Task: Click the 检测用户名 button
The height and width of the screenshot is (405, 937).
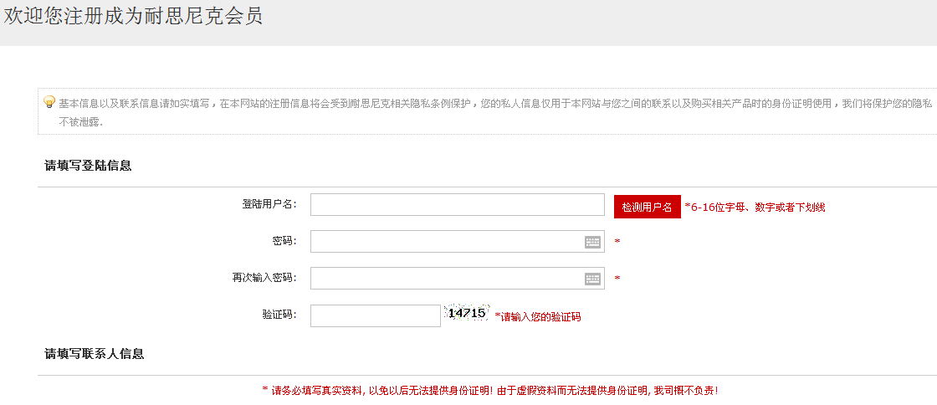Action: (x=648, y=207)
